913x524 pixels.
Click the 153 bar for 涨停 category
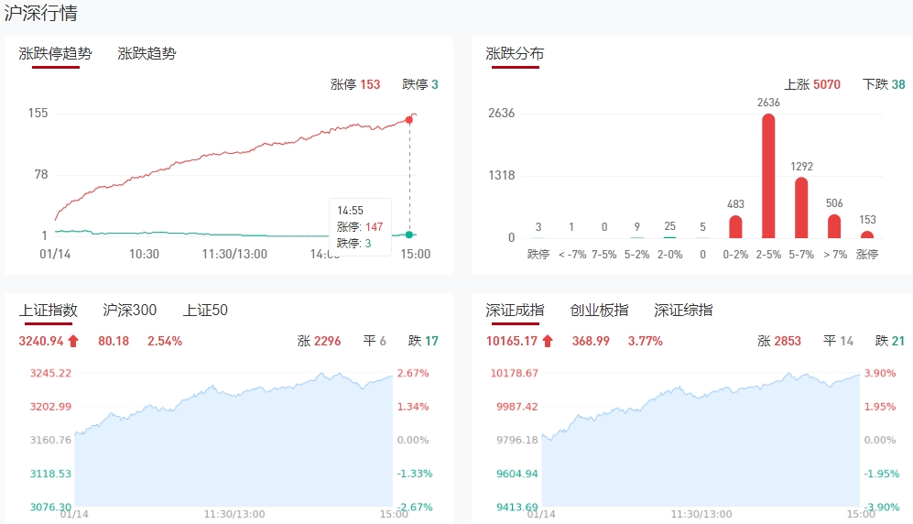[867, 235]
